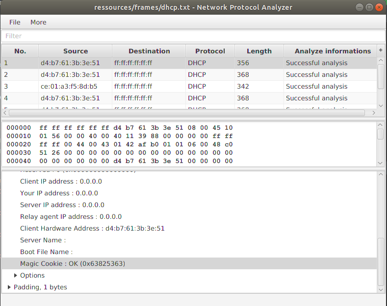Open the File menu
The width and height of the screenshot is (387, 306).
pyautogui.click(x=15, y=22)
